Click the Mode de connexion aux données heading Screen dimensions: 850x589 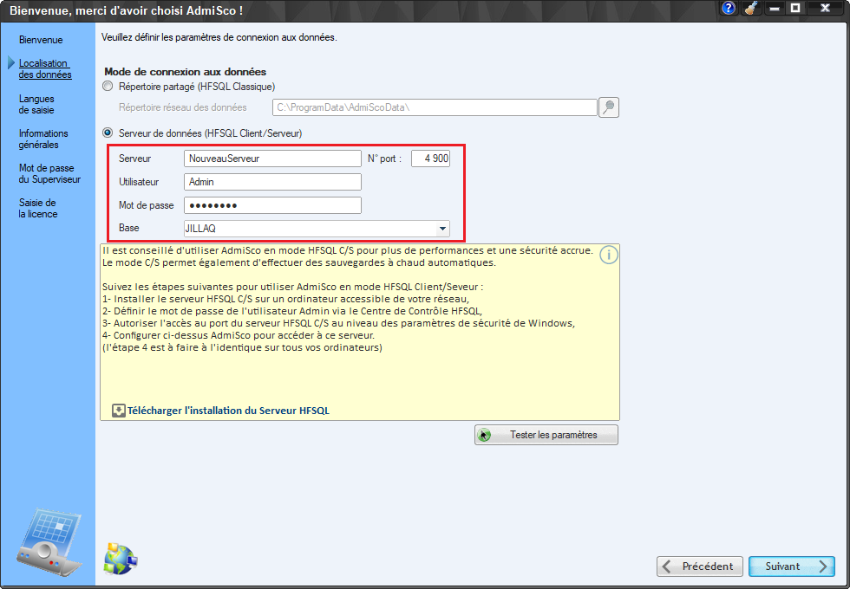(186, 71)
